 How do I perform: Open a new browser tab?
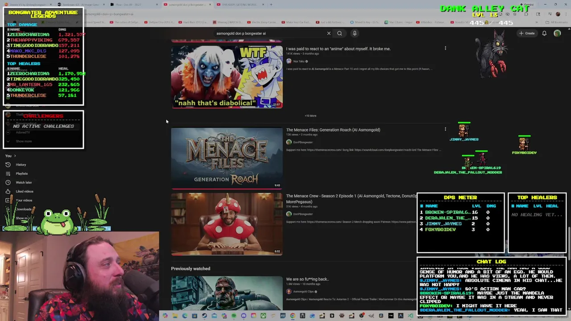pos(271,4)
